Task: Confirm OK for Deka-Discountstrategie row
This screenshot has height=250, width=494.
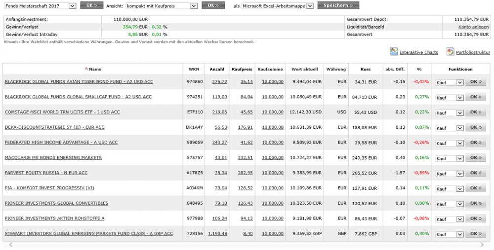Action: coord(476,127)
